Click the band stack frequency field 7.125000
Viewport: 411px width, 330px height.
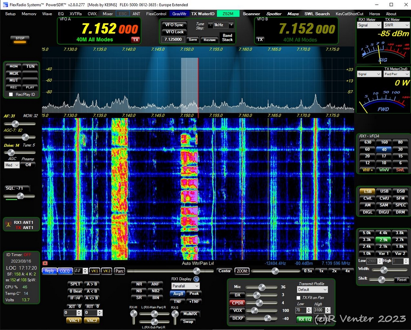tap(173, 40)
